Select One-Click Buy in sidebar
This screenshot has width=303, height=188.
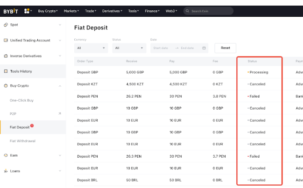tap(22, 100)
